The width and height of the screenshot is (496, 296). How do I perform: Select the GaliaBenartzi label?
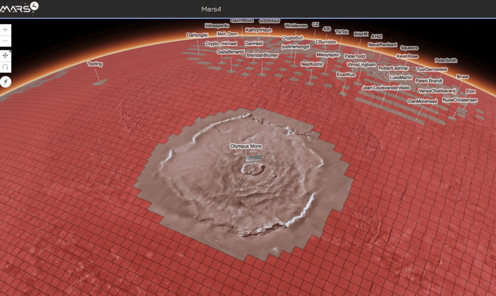(x=230, y=51)
